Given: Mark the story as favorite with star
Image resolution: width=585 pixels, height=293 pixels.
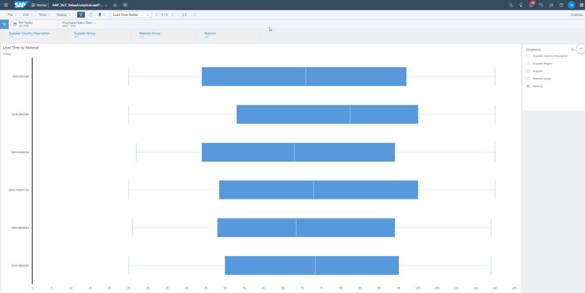Looking at the screenshot, I should 115,5.
